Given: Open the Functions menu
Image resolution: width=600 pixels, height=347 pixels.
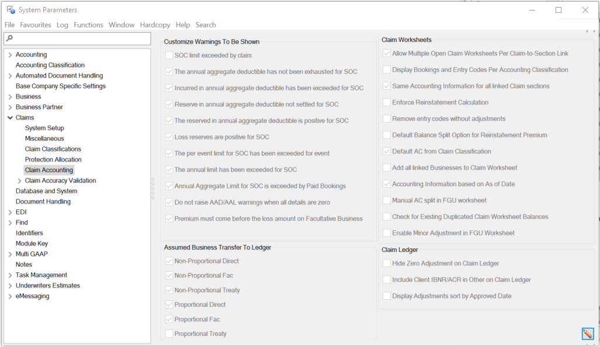Looking at the screenshot, I should 88,25.
